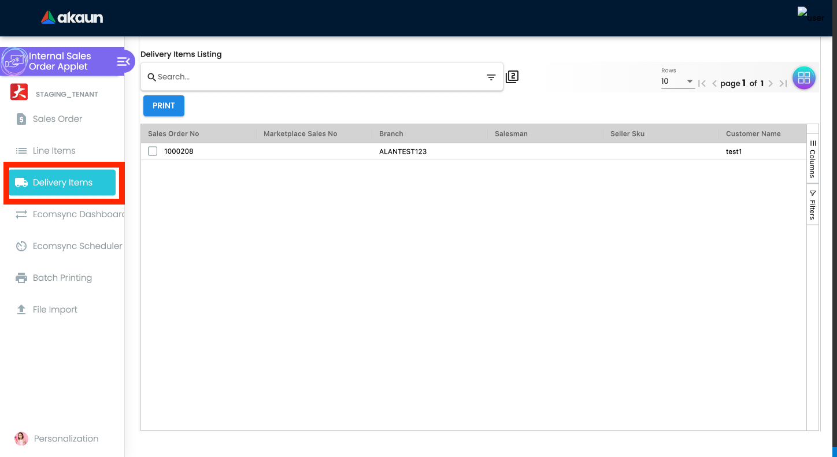
Task: Click the STAGING_TENANT logo icon
Action: point(19,92)
